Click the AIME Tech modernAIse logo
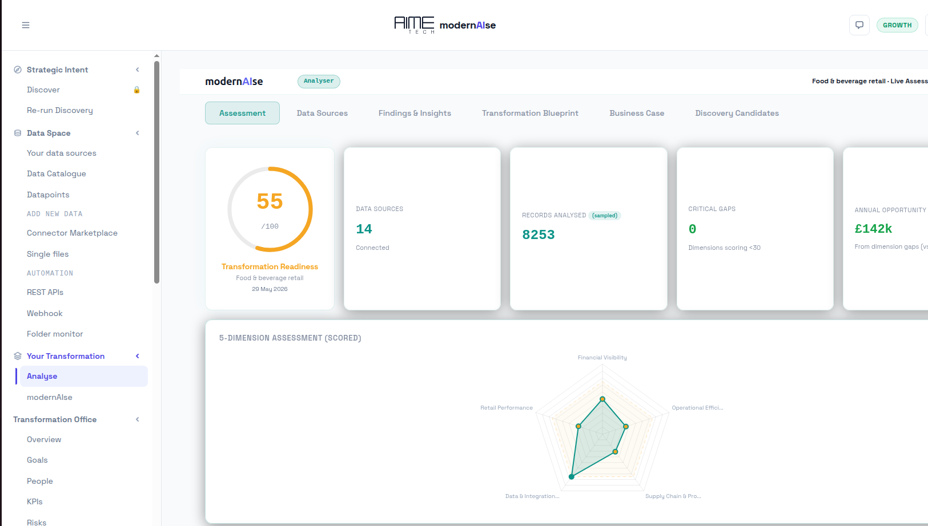 pyautogui.click(x=445, y=25)
